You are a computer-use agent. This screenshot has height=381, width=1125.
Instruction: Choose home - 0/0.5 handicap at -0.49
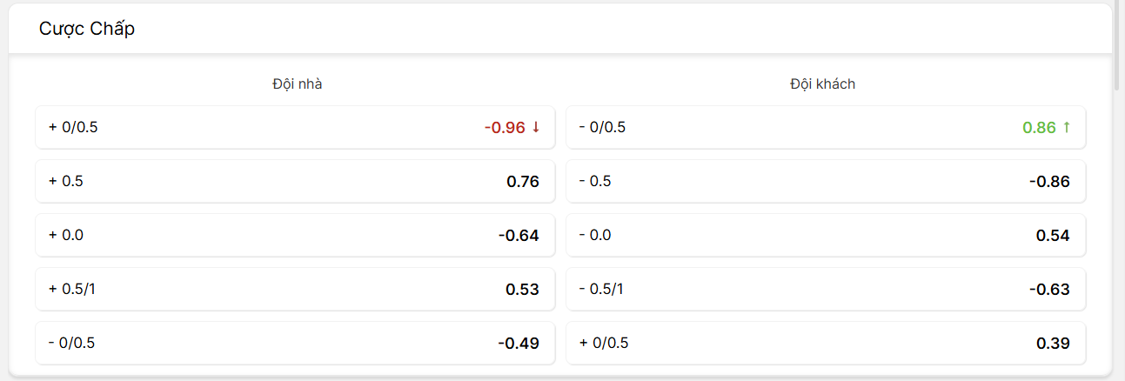295,343
